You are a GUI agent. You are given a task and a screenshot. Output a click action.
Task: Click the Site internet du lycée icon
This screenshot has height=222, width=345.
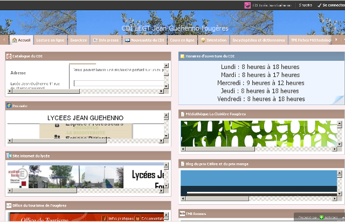pos(9,156)
